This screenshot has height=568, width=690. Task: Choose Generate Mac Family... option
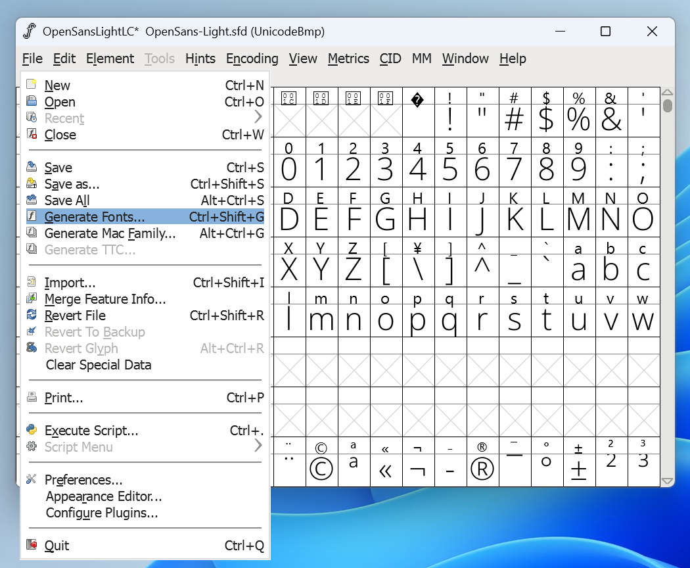[110, 233]
